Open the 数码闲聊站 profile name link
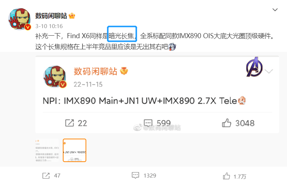Viewport: 287px width, 184px height. point(51,16)
